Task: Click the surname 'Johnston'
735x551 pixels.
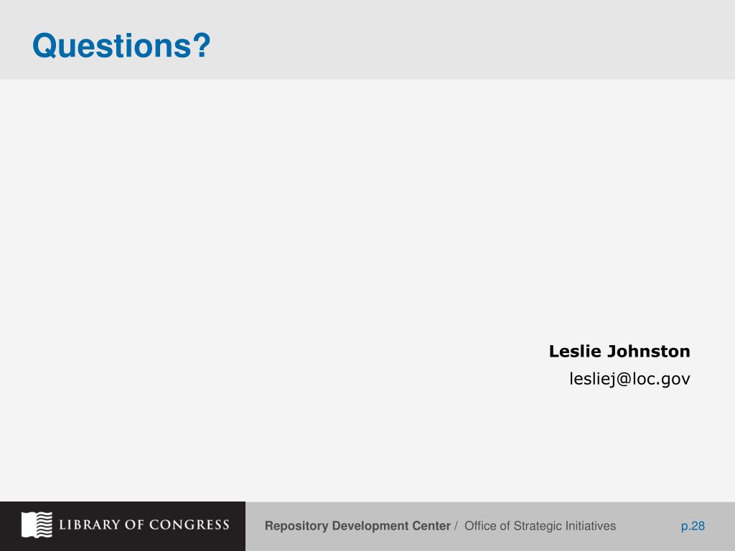Action: click(x=649, y=352)
